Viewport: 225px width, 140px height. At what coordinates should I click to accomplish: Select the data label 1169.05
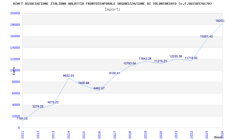(22, 118)
